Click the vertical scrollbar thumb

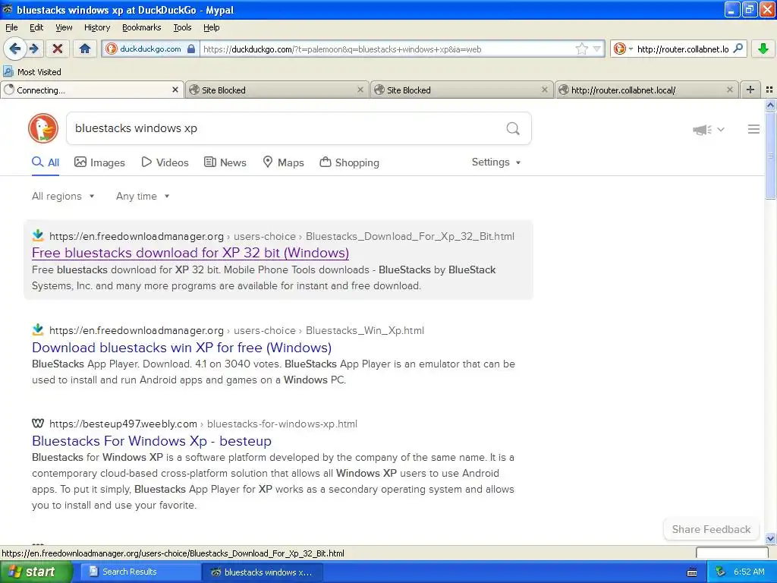(x=770, y=155)
